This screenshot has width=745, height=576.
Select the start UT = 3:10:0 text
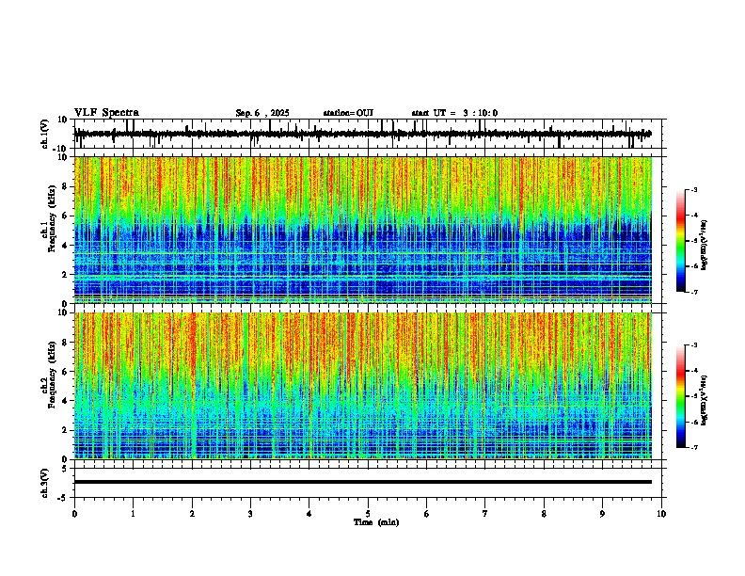[x=454, y=113]
